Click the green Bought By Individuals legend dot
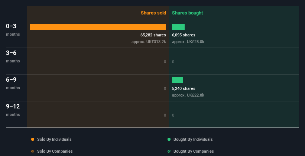 pyautogui.click(x=169, y=139)
